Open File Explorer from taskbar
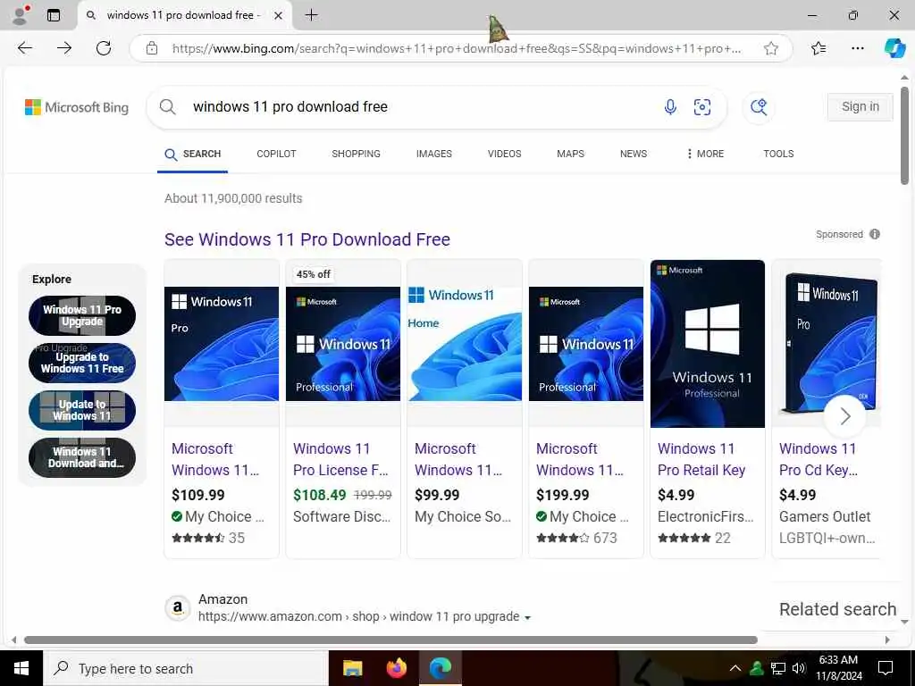The image size is (915, 686). (x=352, y=668)
